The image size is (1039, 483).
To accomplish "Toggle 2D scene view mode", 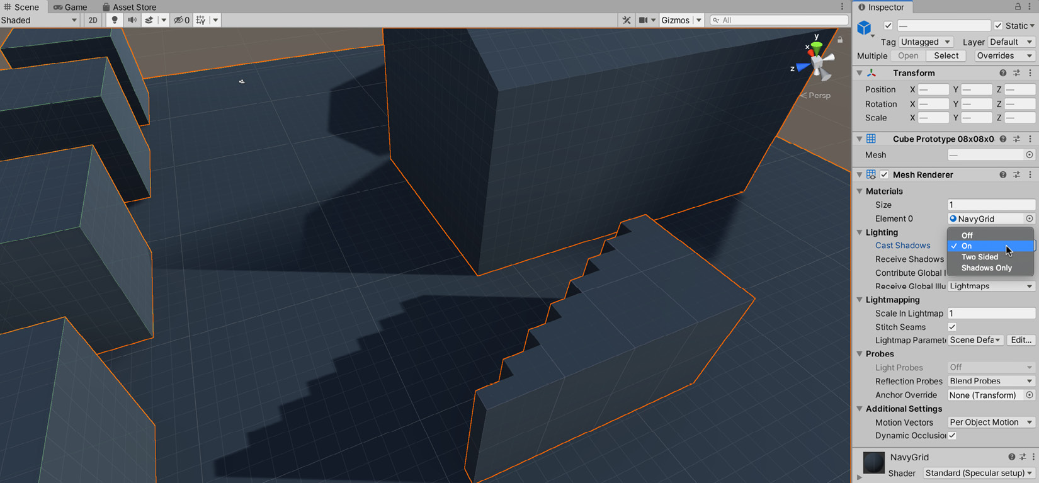I will (x=93, y=20).
